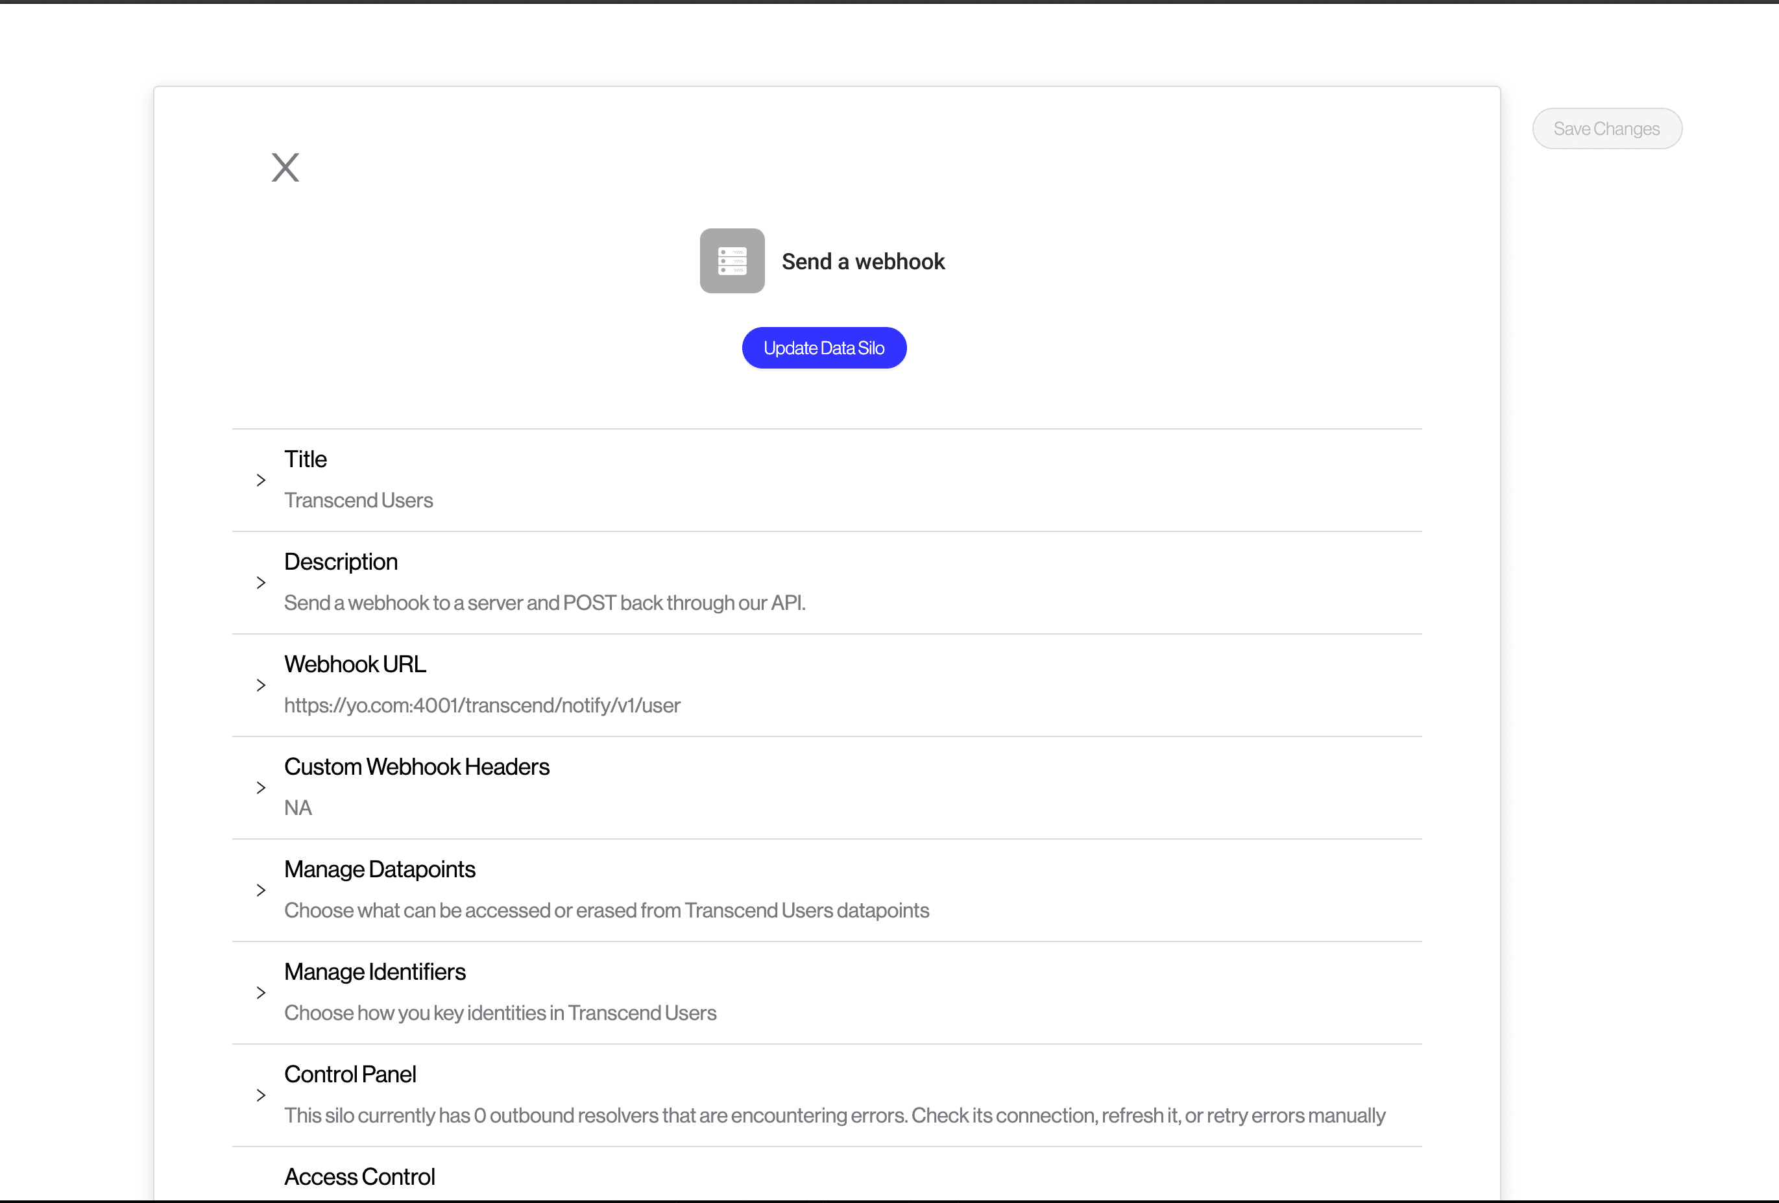Open the Custom Webhook Headers heading
The width and height of the screenshot is (1779, 1203).
(x=417, y=768)
